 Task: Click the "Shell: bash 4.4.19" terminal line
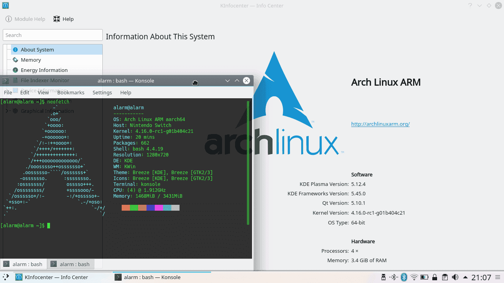[x=138, y=149]
